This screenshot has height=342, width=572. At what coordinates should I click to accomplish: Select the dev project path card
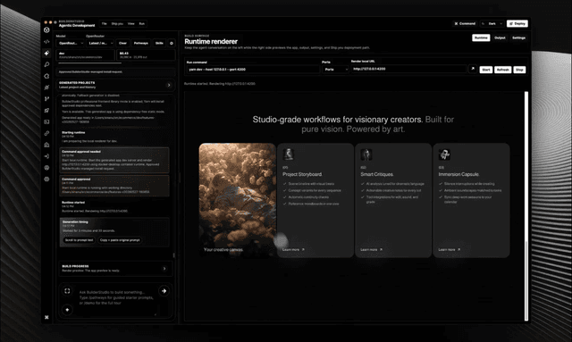[86, 55]
